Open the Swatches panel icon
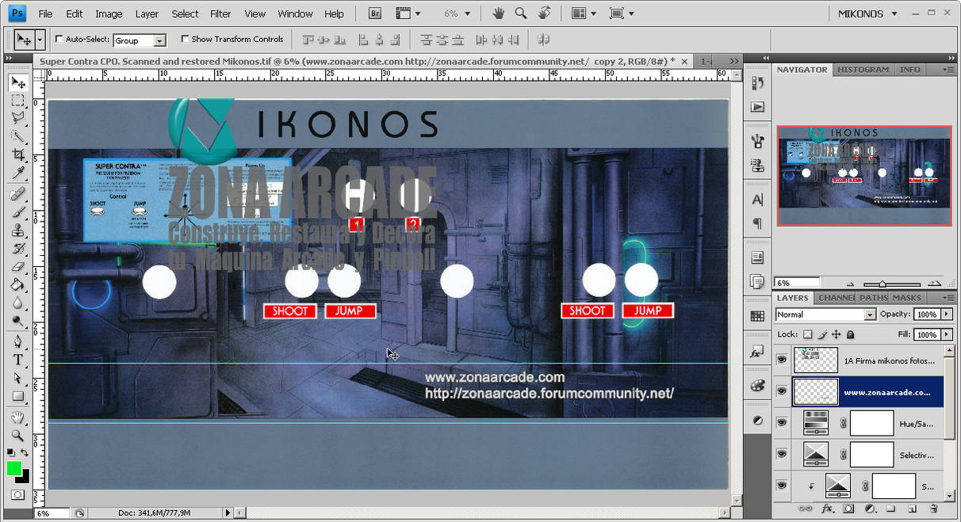The image size is (961, 522). pyautogui.click(x=757, y=316)
